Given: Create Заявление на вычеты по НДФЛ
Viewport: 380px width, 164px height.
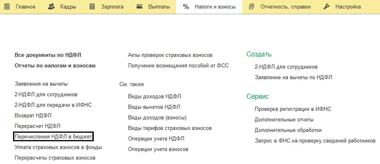Looking at the screenshot, I should pyautogui.click(x=293, y=77).
